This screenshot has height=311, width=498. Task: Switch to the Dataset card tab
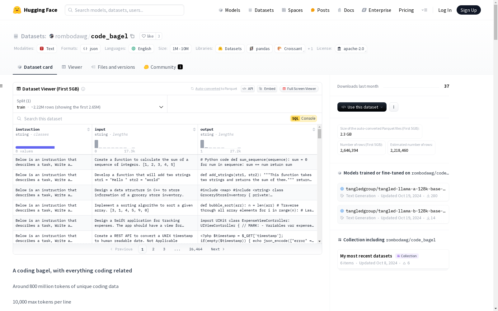point(35,67)
